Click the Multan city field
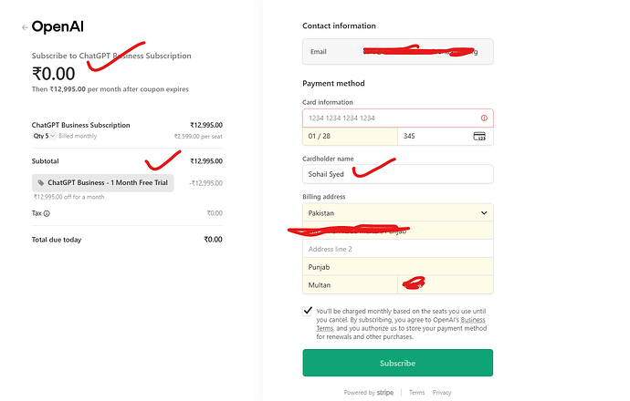The image size is (630, 401). tap(350, 285)
